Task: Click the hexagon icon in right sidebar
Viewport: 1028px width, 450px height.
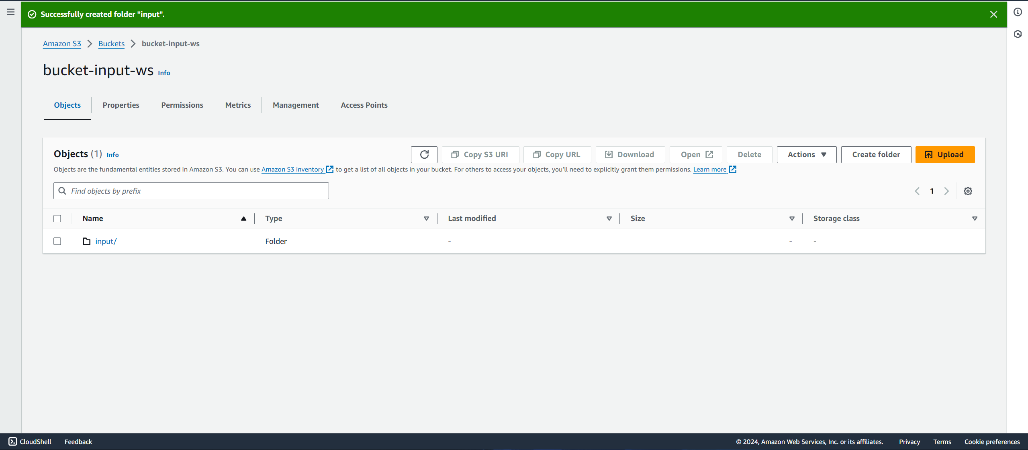Action: tap(1018, 34)
